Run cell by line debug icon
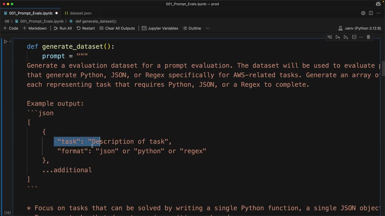This screenshot has width=385, height=216. pos(330,37)
